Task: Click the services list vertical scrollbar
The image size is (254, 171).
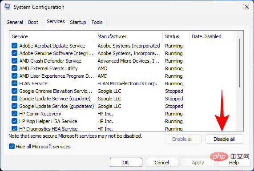Action: [x=239, y=63]
